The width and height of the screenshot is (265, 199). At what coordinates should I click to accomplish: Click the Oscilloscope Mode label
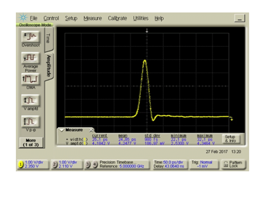click(x=35, y=25)
